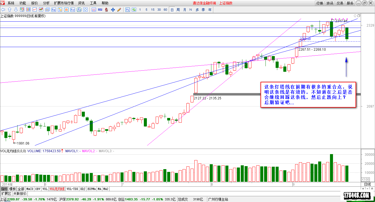Switch to 60-minute period
375x202 pixels.
(x=165, y=10)
